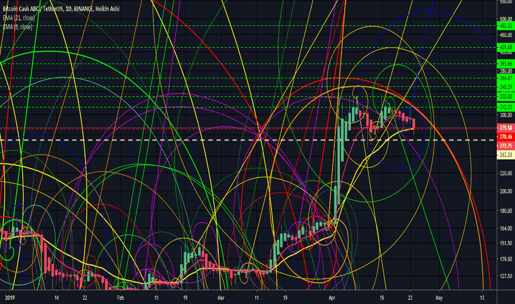Click the 348.29 green price label

click(506, 87)
